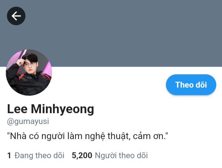Click the word Lee in the name

(17, 109)
